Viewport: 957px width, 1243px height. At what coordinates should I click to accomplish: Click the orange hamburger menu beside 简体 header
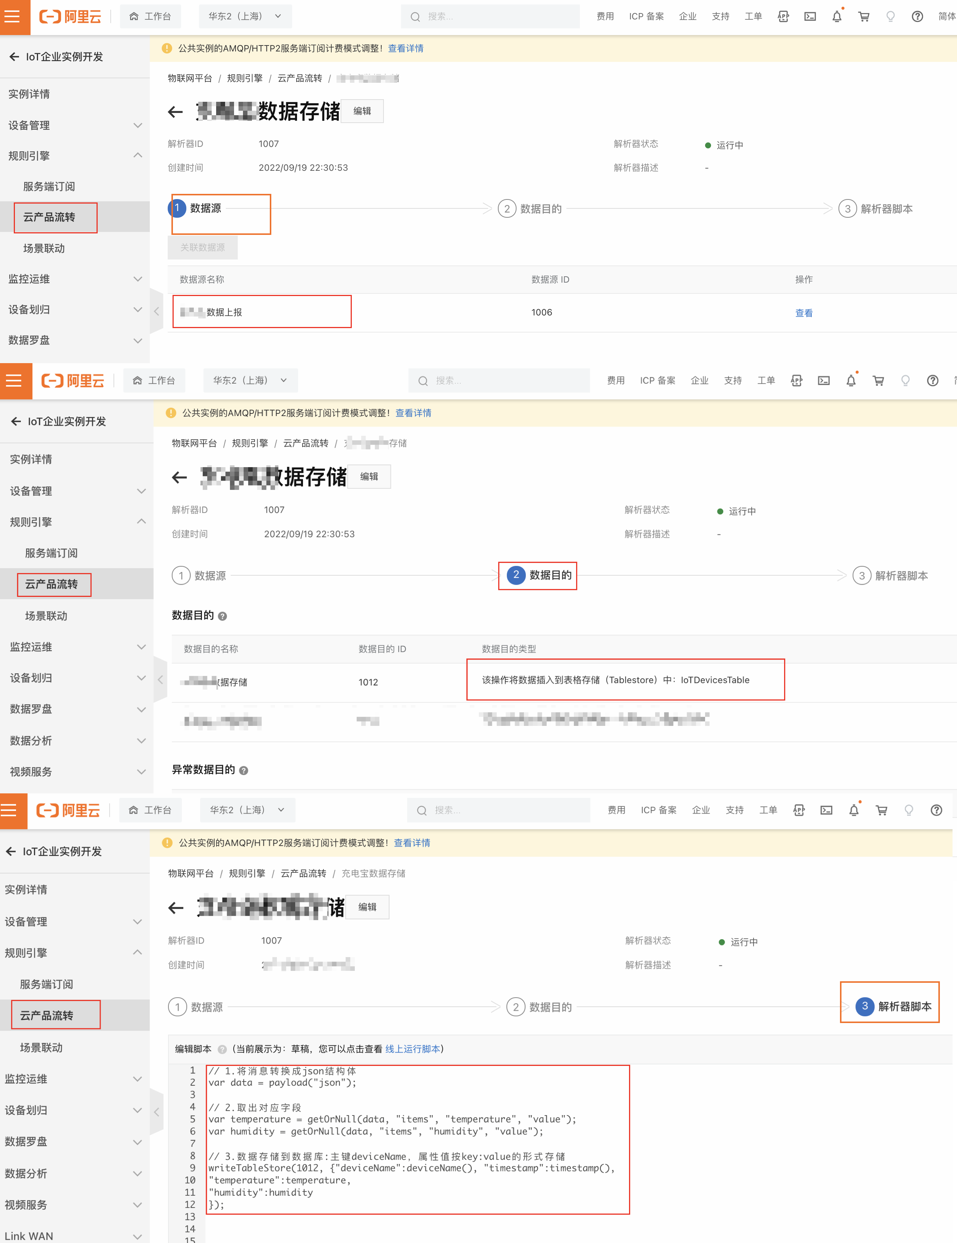coord(12,16)
